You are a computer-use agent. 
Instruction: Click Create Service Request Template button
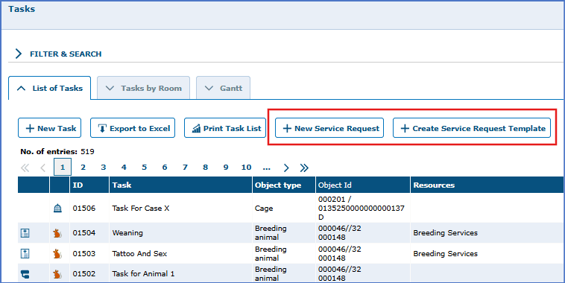(472, 128)
